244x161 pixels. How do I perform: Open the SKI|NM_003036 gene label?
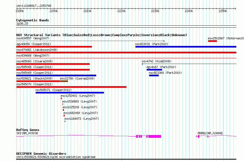[27, 133]
